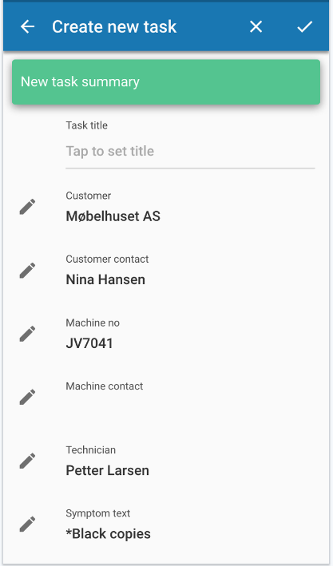Viewport: 333px width, 566px height.
Task: Select contact Nina Hansen
Action: (105, 279)
